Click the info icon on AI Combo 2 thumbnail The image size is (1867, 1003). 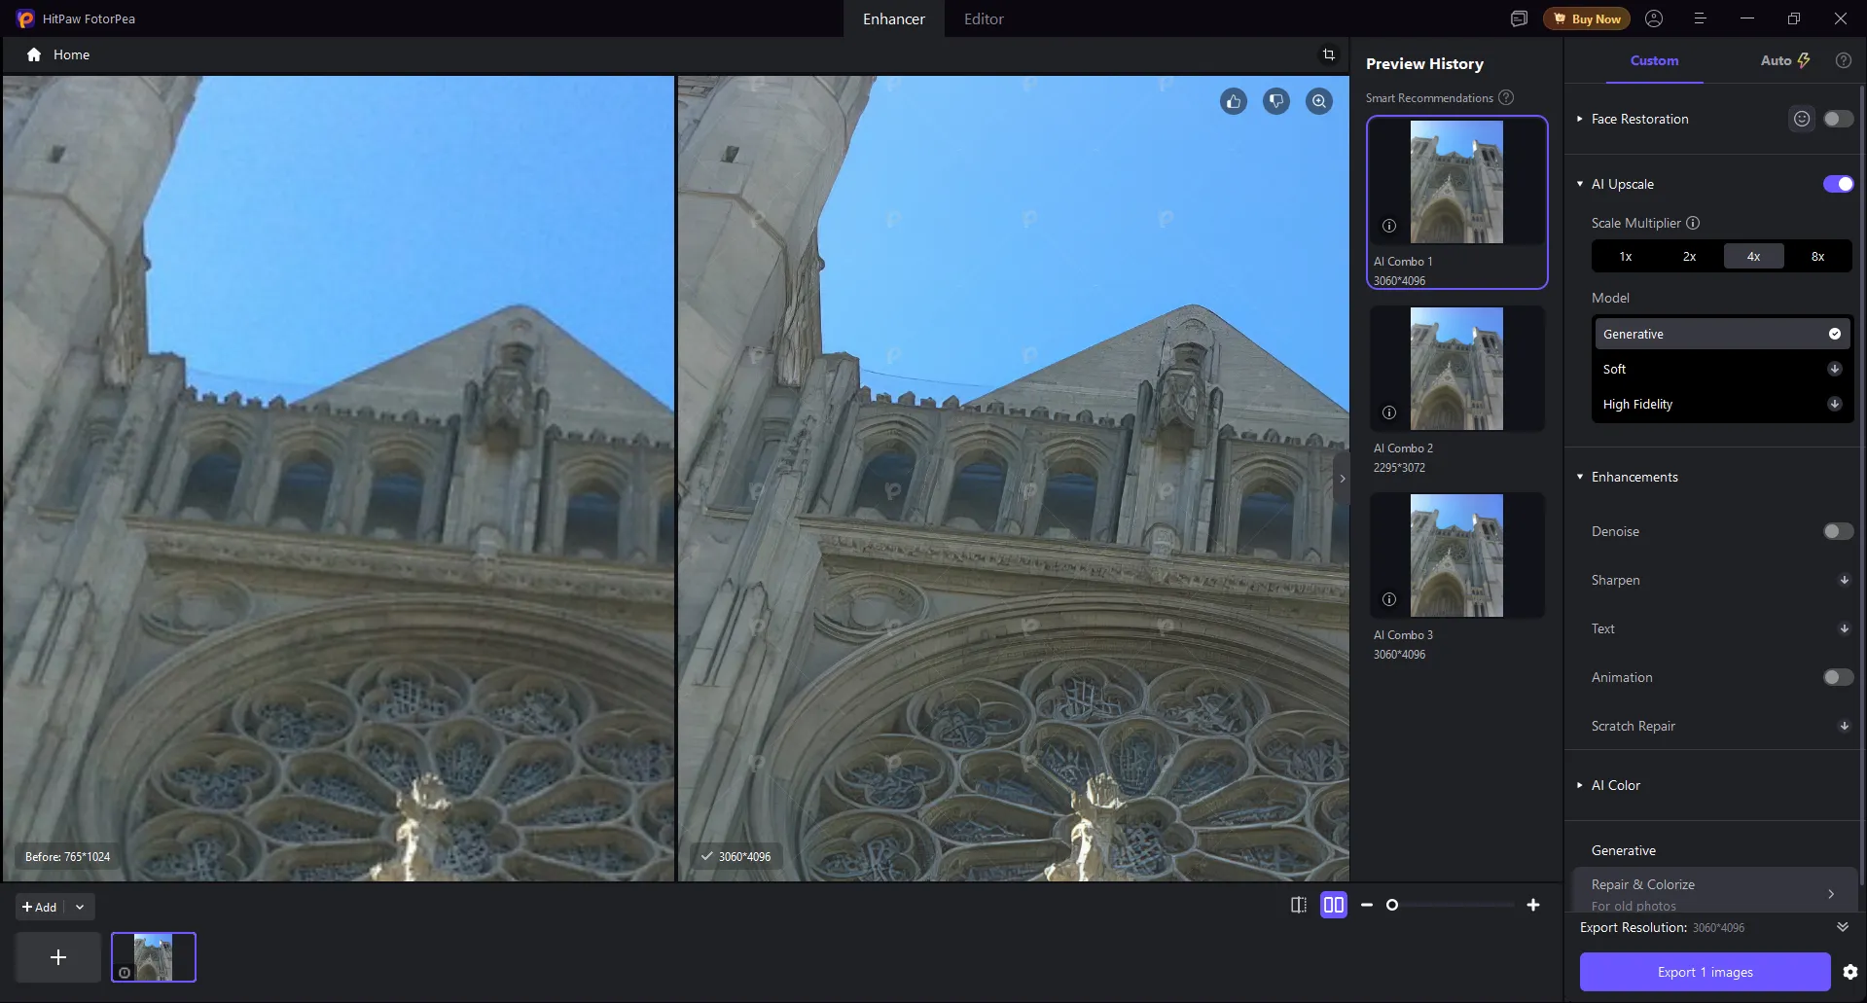point(1389,412)
